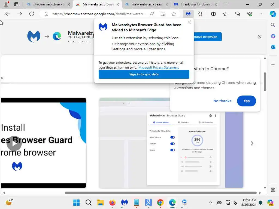
Task: Open Microsoft Privacy Statement link
Action: coord(159,67)
